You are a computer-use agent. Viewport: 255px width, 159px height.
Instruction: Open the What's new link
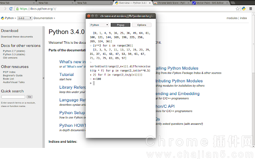click(73, 62)
